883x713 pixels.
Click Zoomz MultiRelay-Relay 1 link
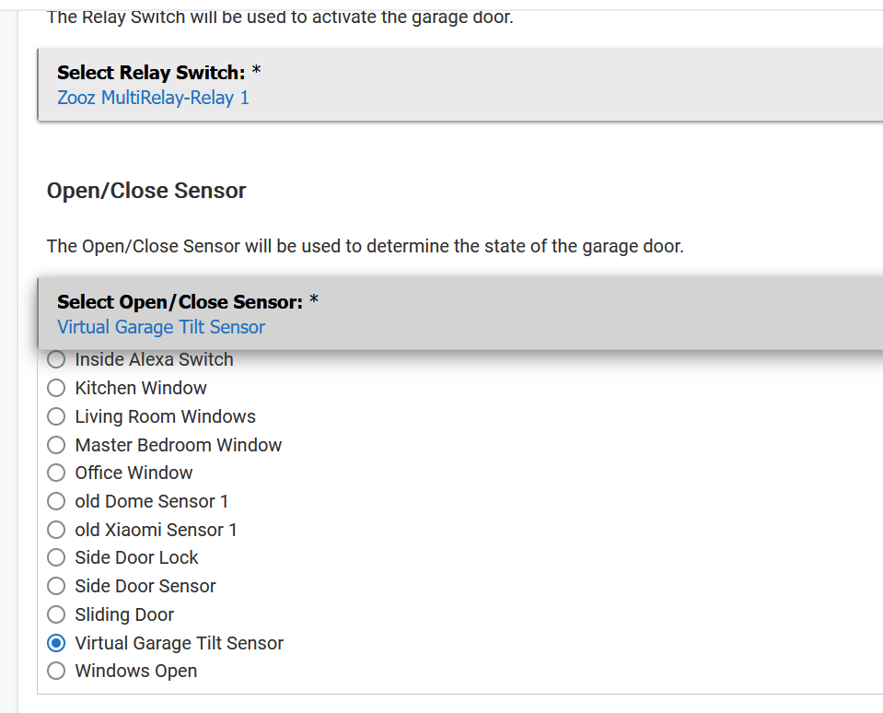[x=153, y=98]
